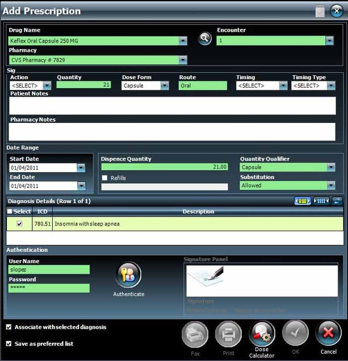
Task: Toggle the Select all header checkbox
Action: [x=9, y=211]
